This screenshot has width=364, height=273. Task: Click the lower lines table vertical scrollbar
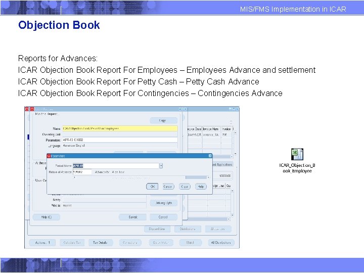click(233, 203)
